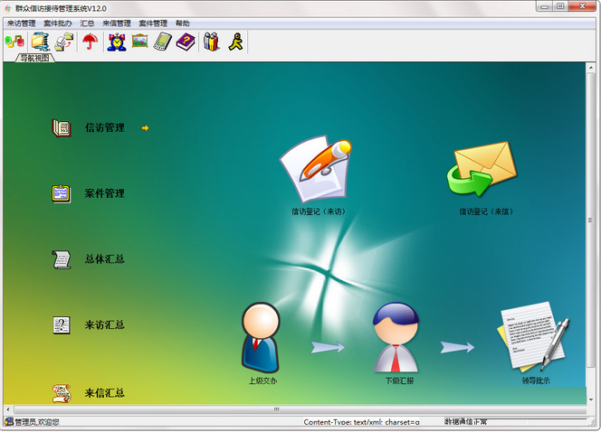Screen dimensions: 601x432
Task: Open the 来访汇总 navigation label
Action: [105, 325]
